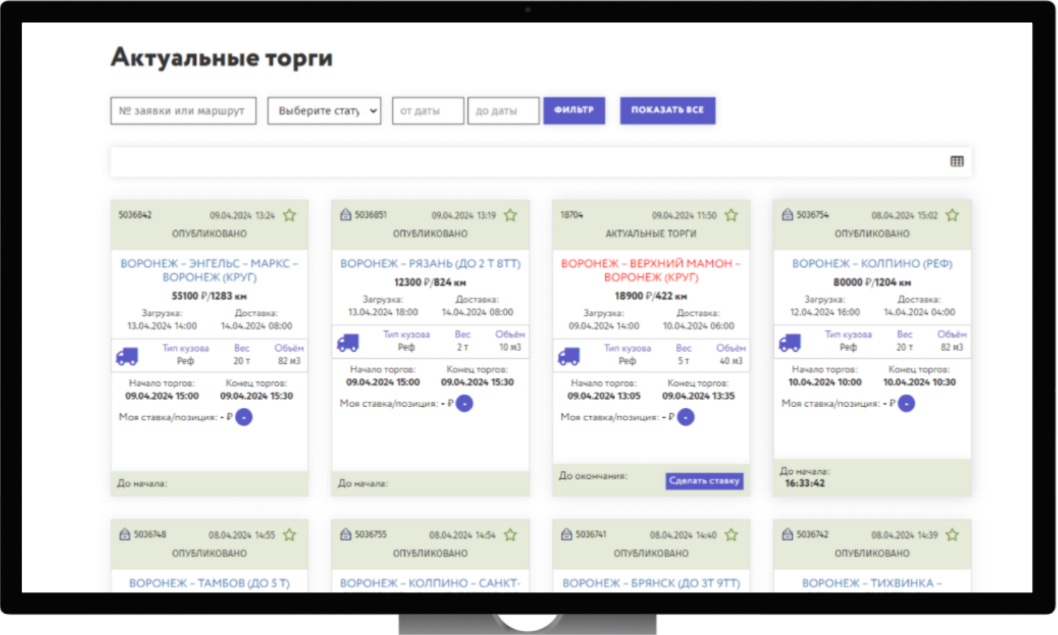Open route Воронеж – Верхний Мамон – Воронеж
The height and width of the screenshot is (635, 1058).
pos(651,270)
